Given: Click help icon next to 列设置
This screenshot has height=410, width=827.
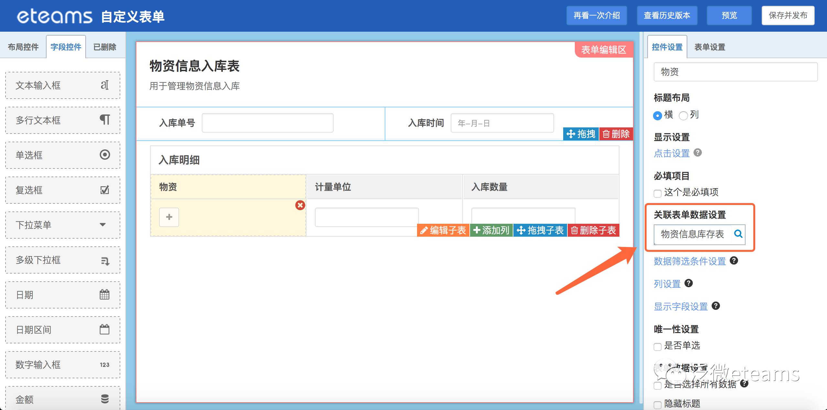Looking at the screenshot, I should click(x=689, y=283).
